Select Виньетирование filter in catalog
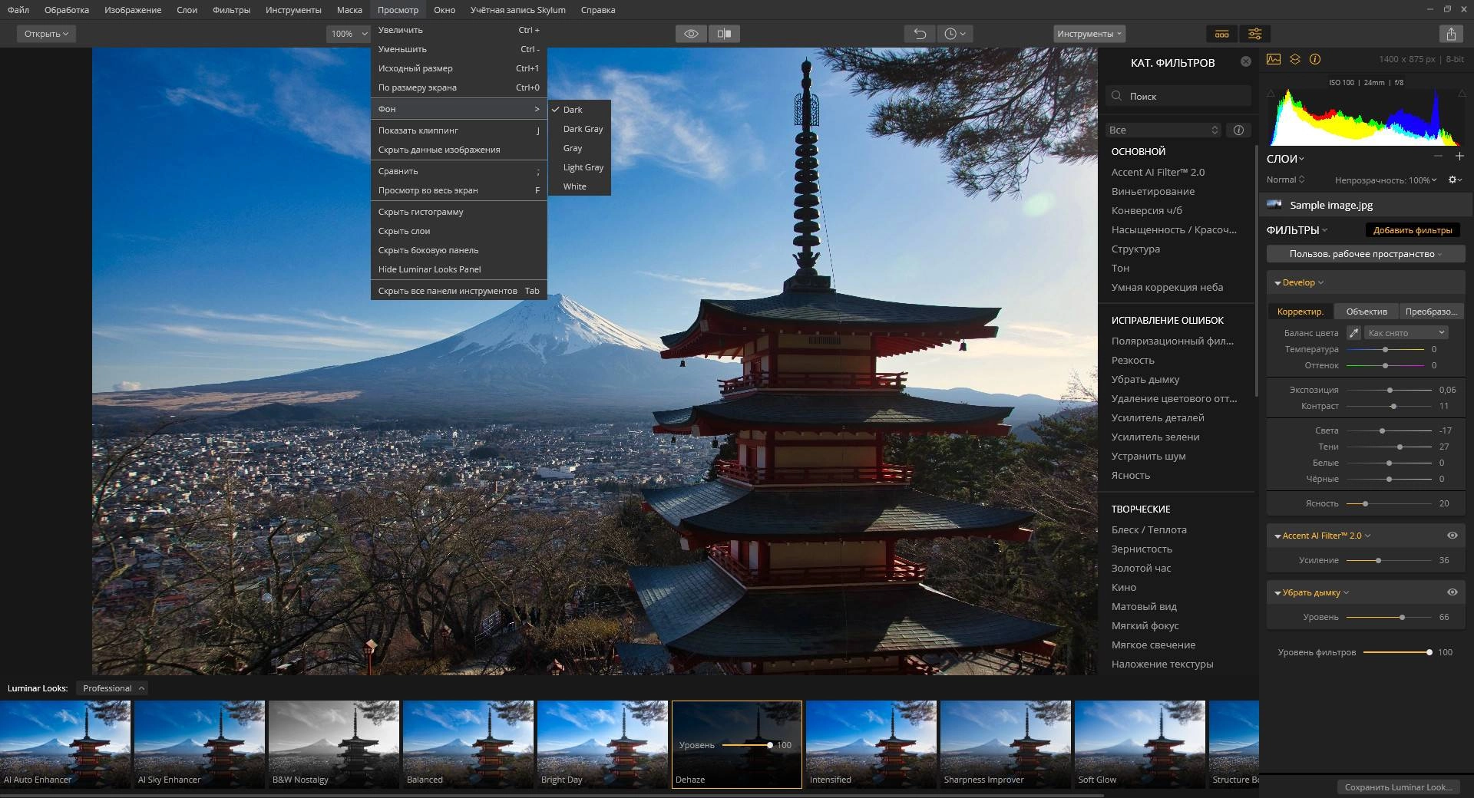This screenshot has height=798, width=1474. (1153, 191)
